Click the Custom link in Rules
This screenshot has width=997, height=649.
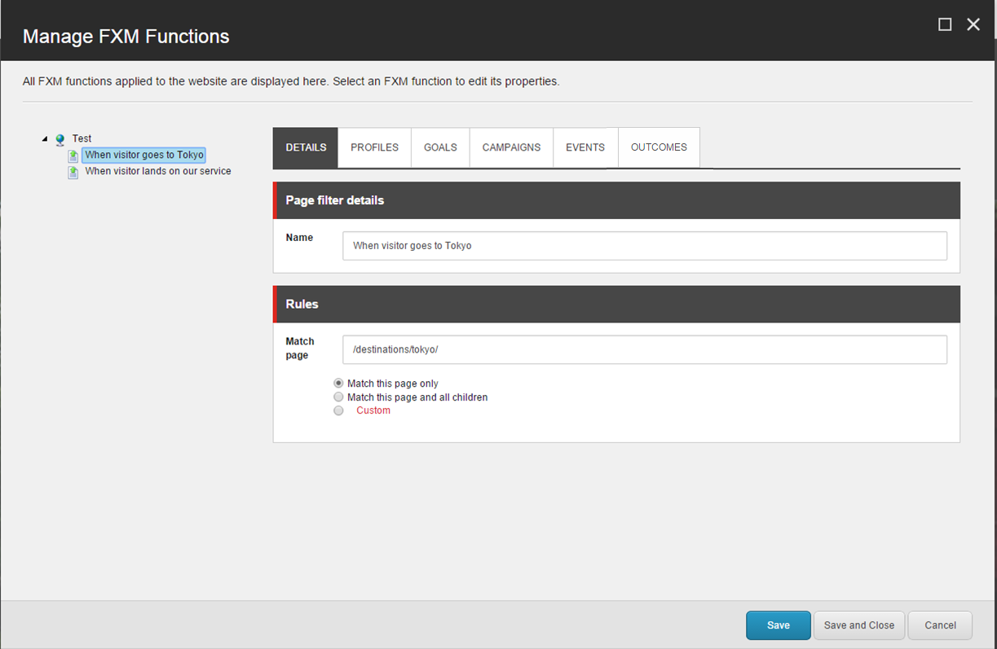click(x=373, y=410)
